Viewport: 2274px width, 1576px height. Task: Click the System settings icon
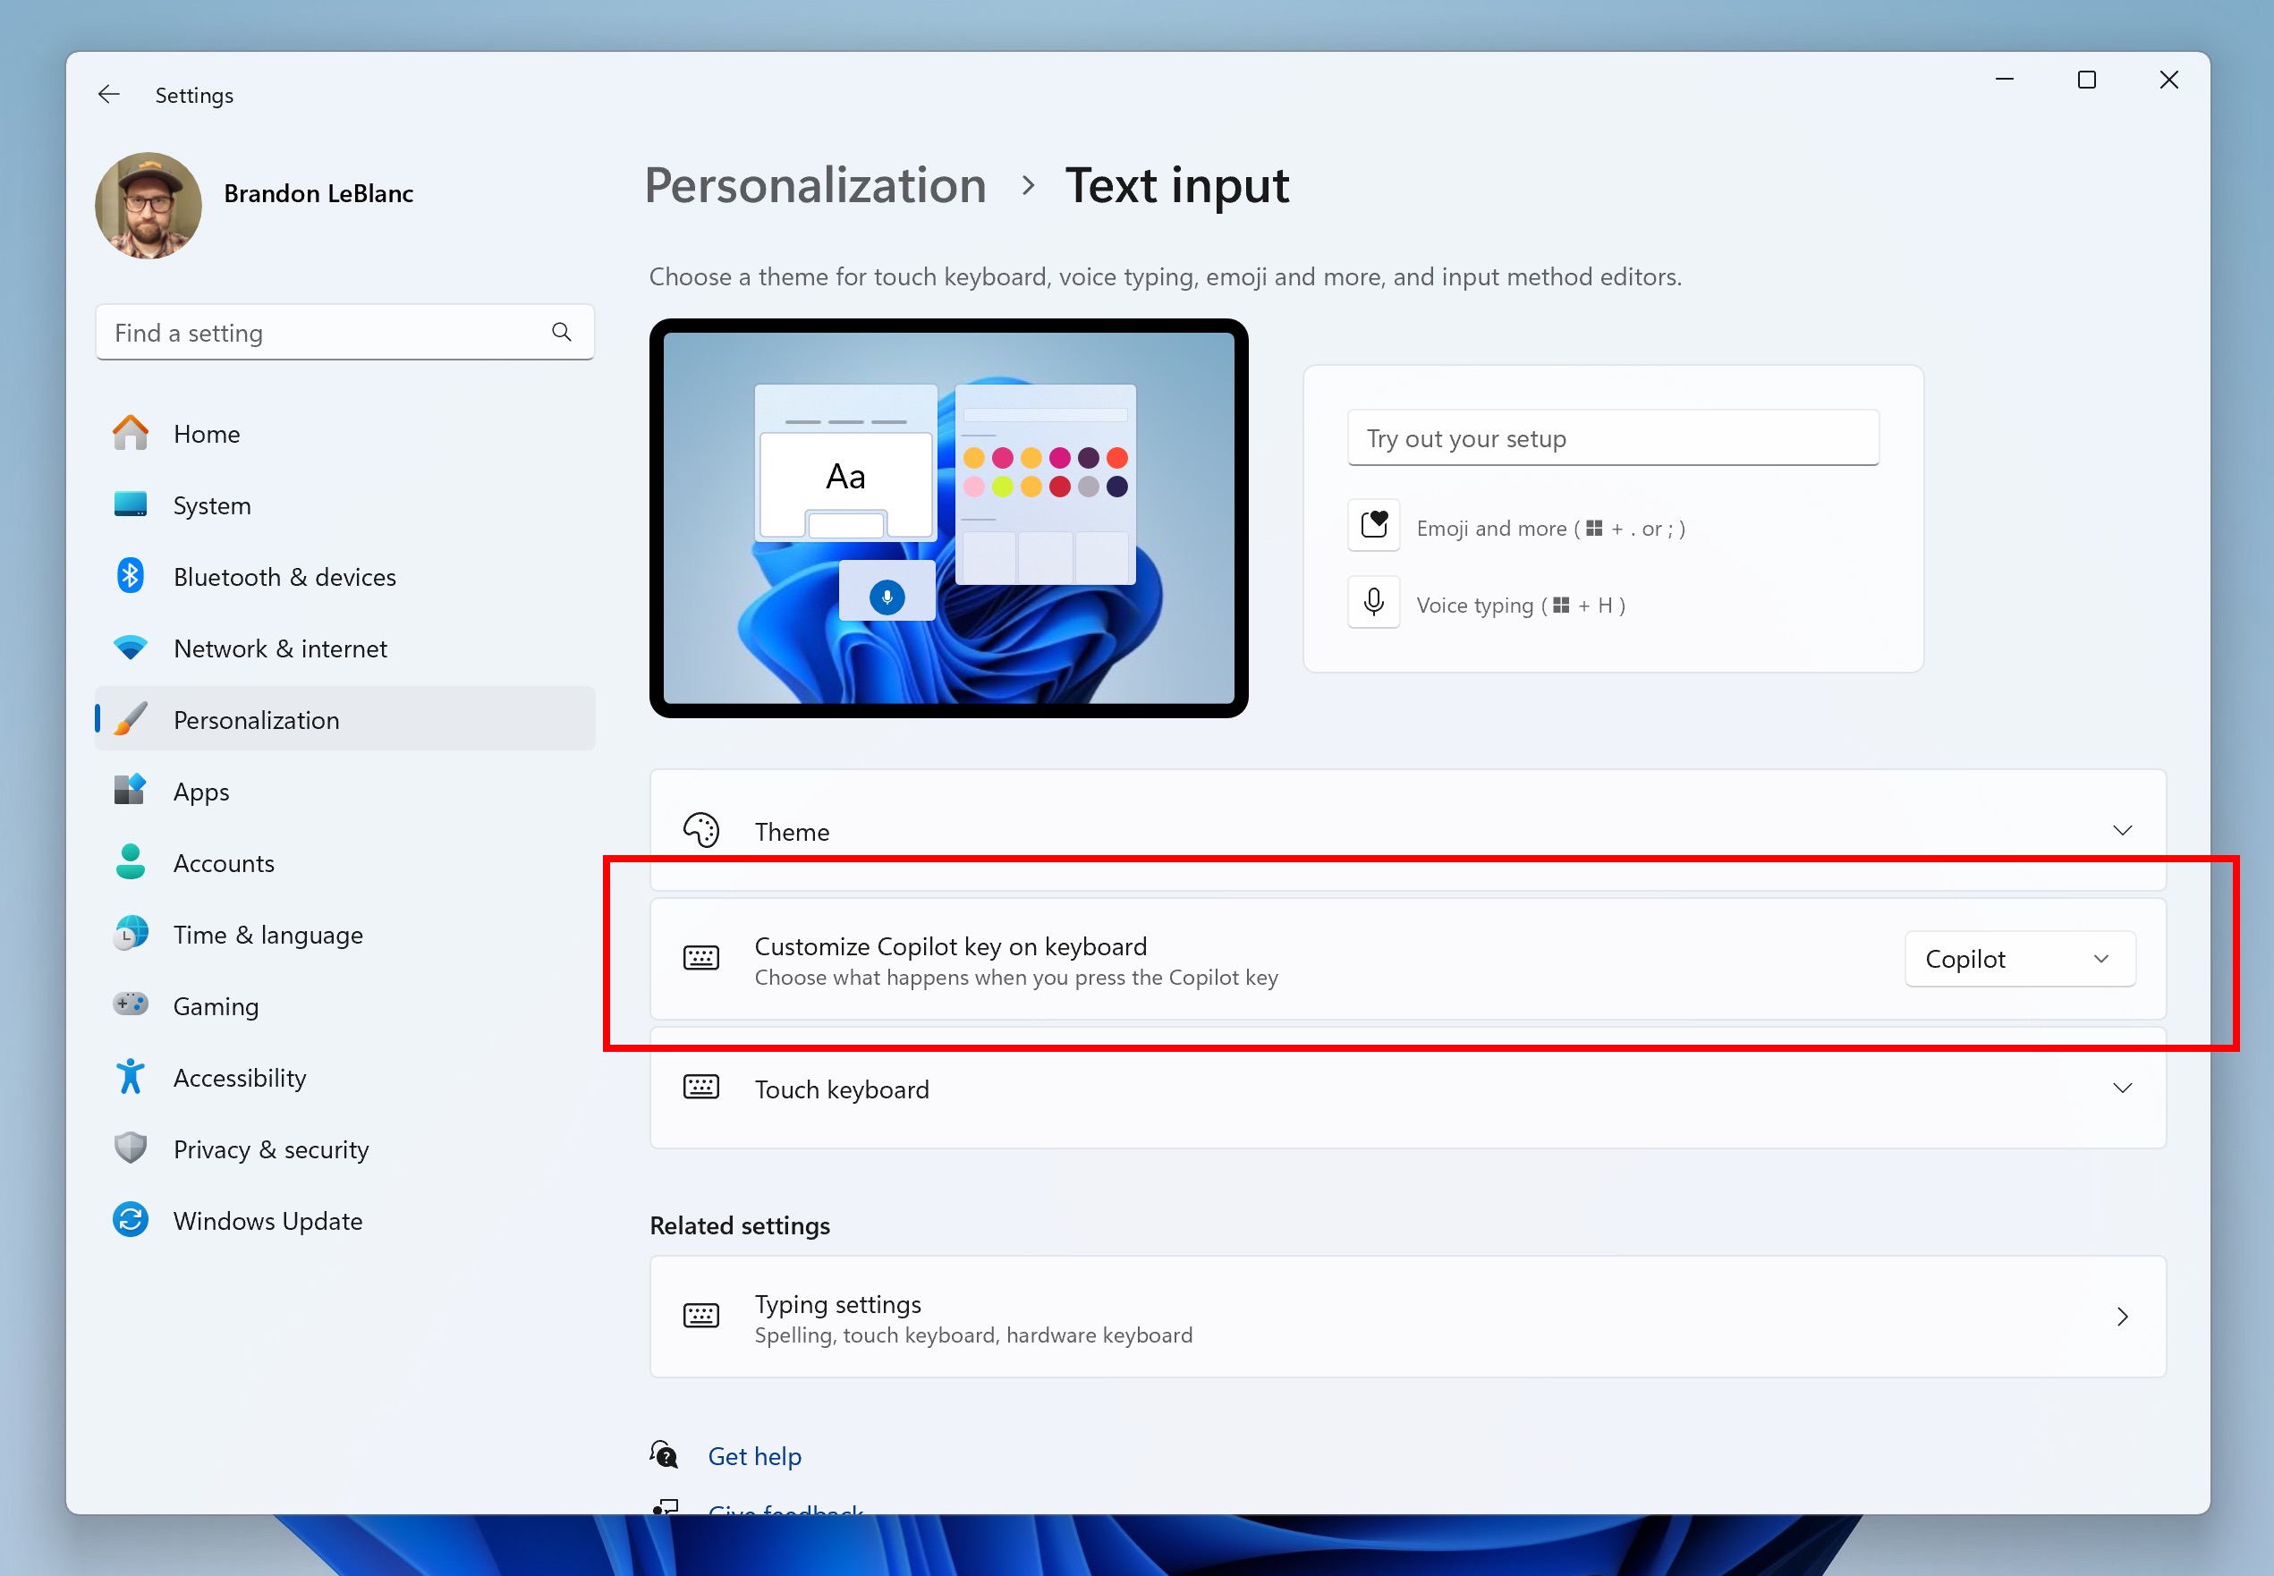133,506
